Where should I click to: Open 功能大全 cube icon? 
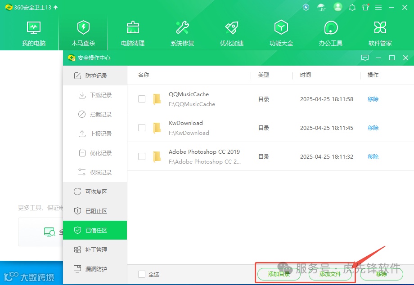pyautogui.click(x=281, y=27)
